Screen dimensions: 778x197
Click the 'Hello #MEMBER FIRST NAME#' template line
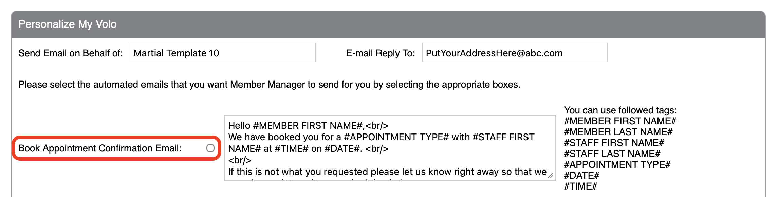pos(308,126)
